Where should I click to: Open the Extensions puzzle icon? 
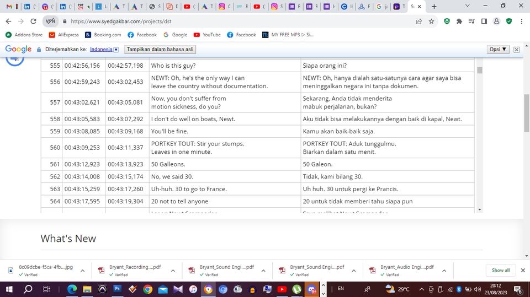coord(459,21)
